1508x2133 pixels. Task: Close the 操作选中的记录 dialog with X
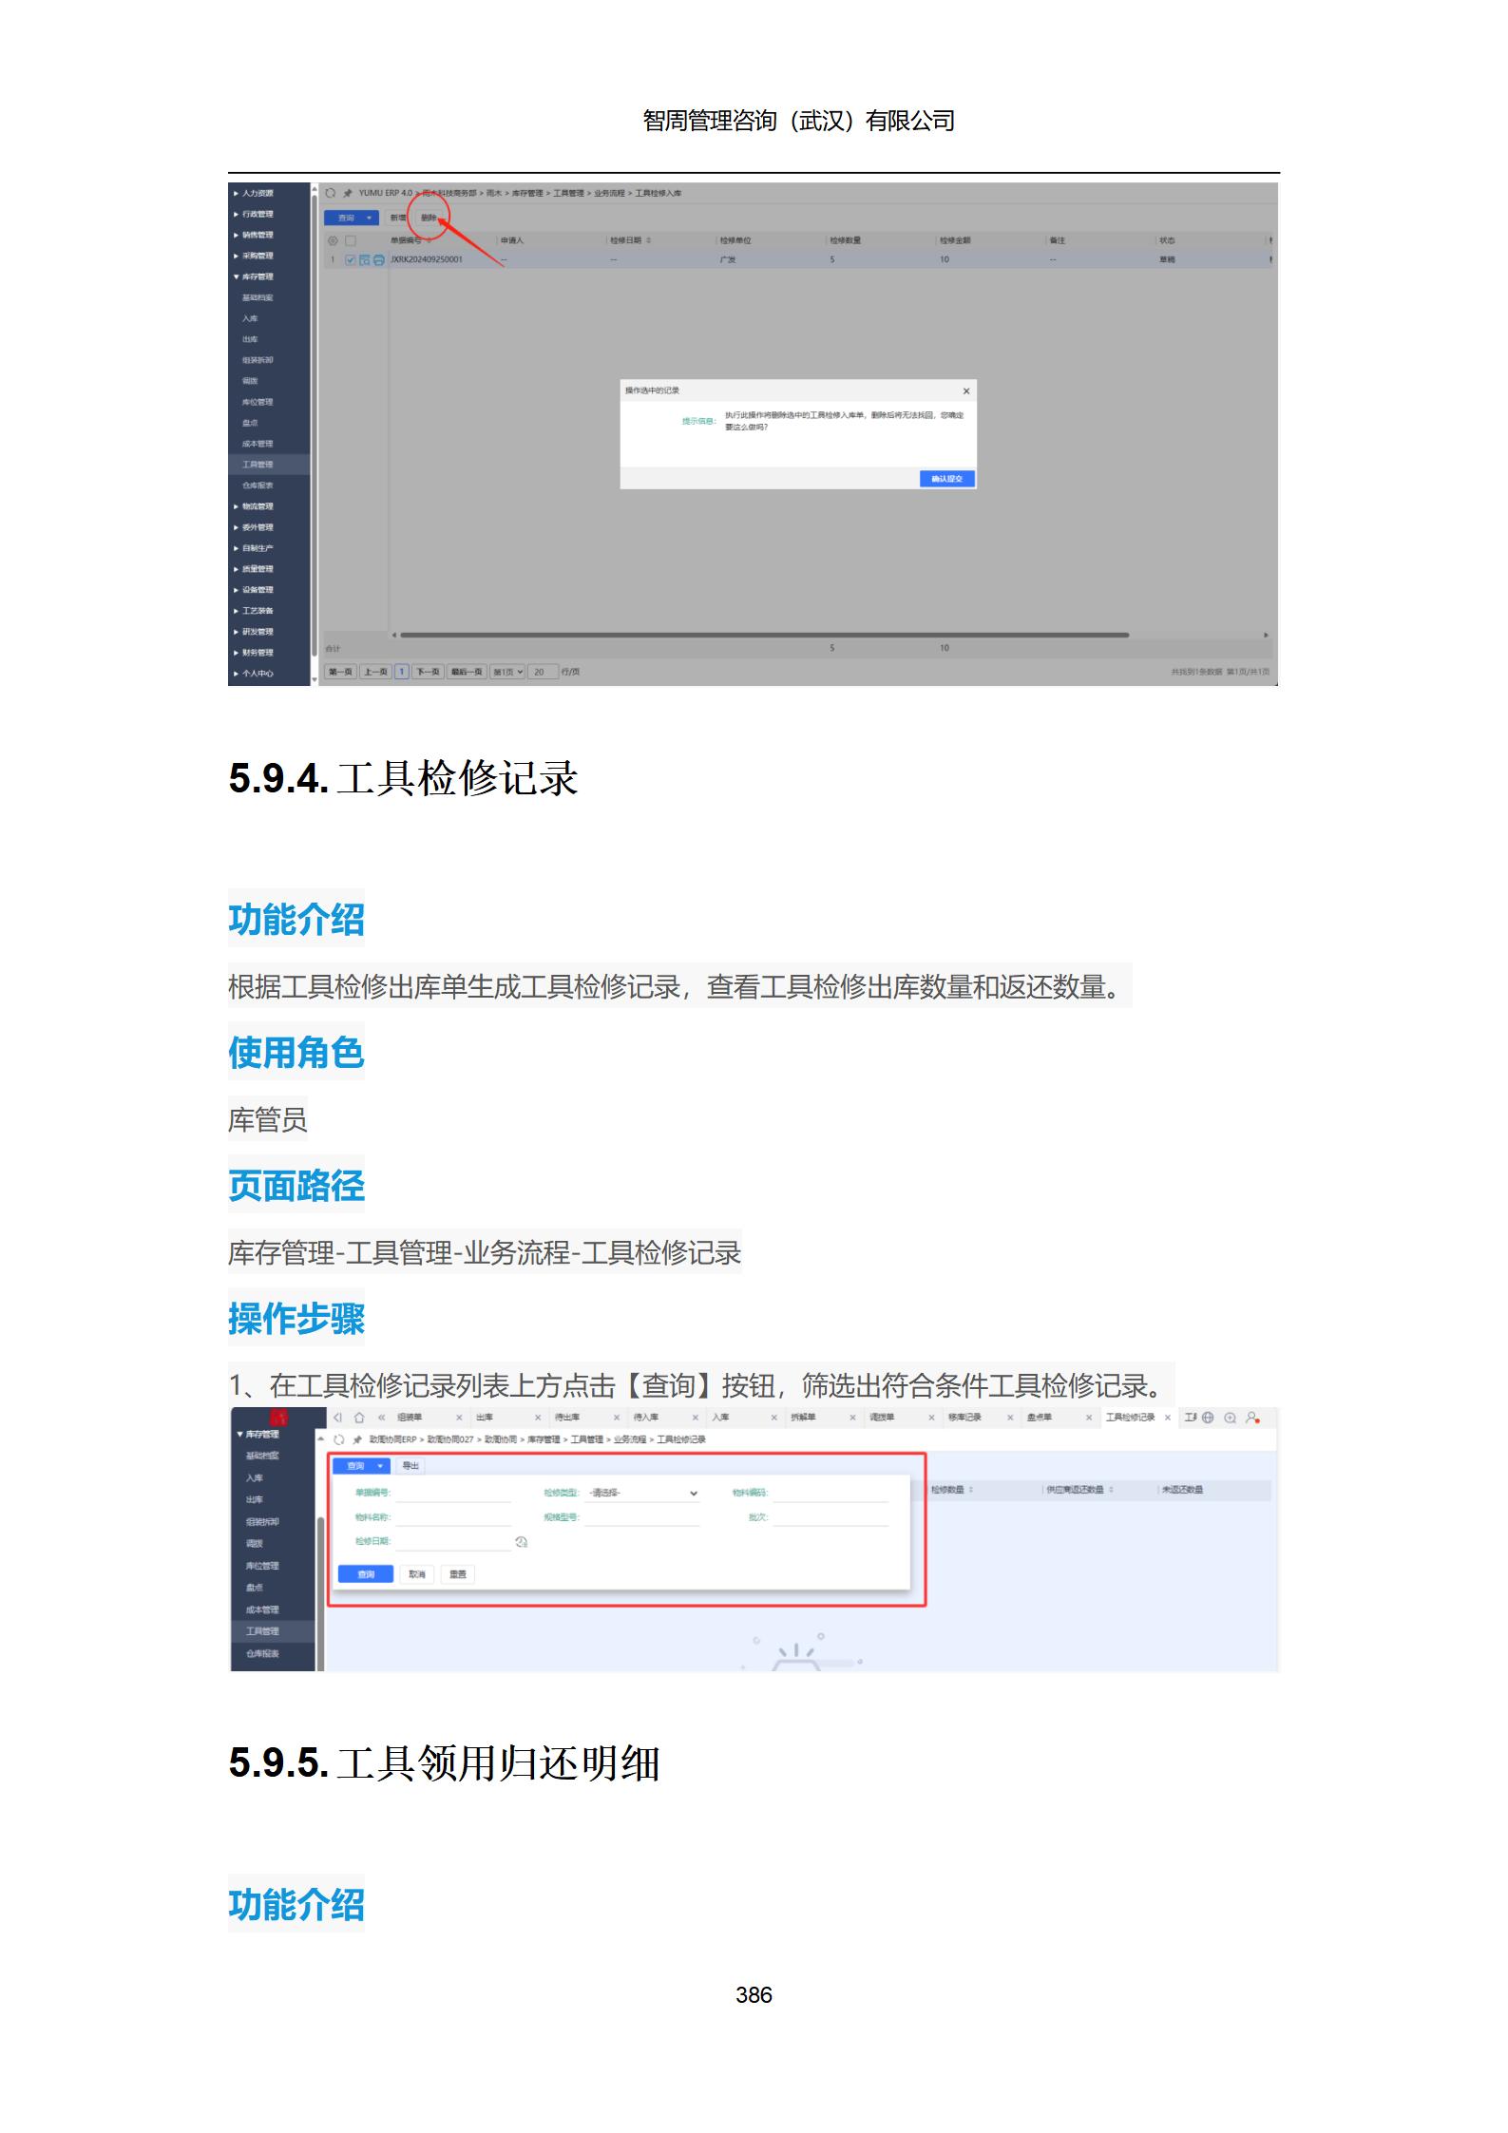[966, 390]
